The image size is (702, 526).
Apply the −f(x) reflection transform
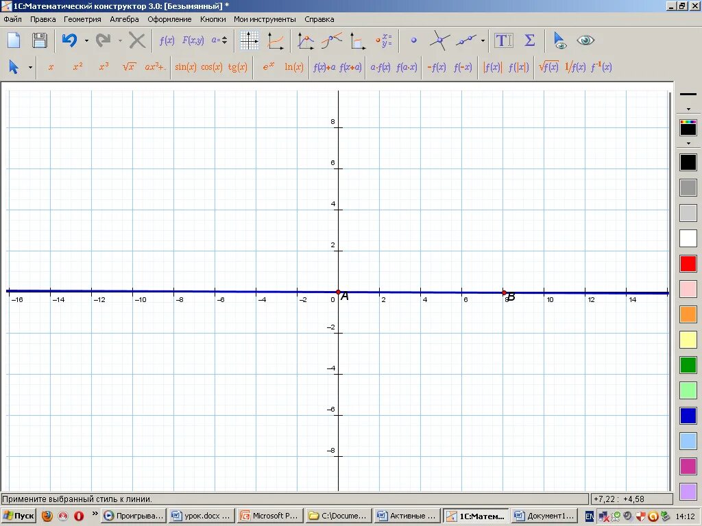(436, 67)
